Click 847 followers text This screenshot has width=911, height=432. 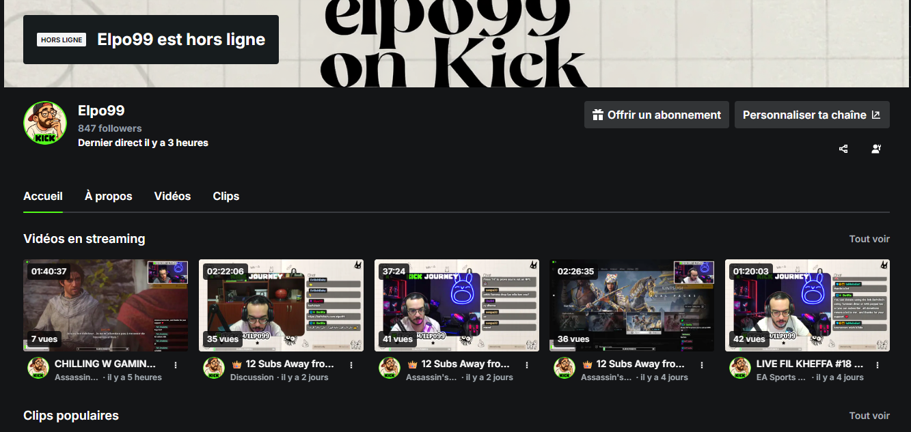110,128
